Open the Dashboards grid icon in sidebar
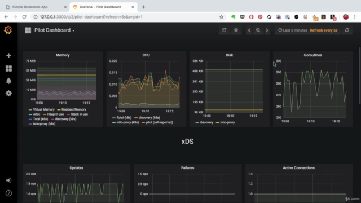This screenshot has width=361, height=203. (8, 68)
